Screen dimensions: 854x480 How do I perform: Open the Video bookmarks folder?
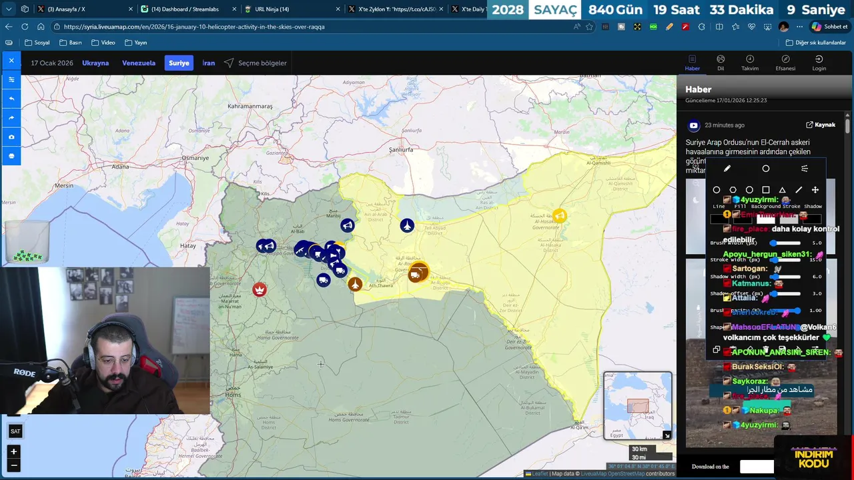coord(103,43)
